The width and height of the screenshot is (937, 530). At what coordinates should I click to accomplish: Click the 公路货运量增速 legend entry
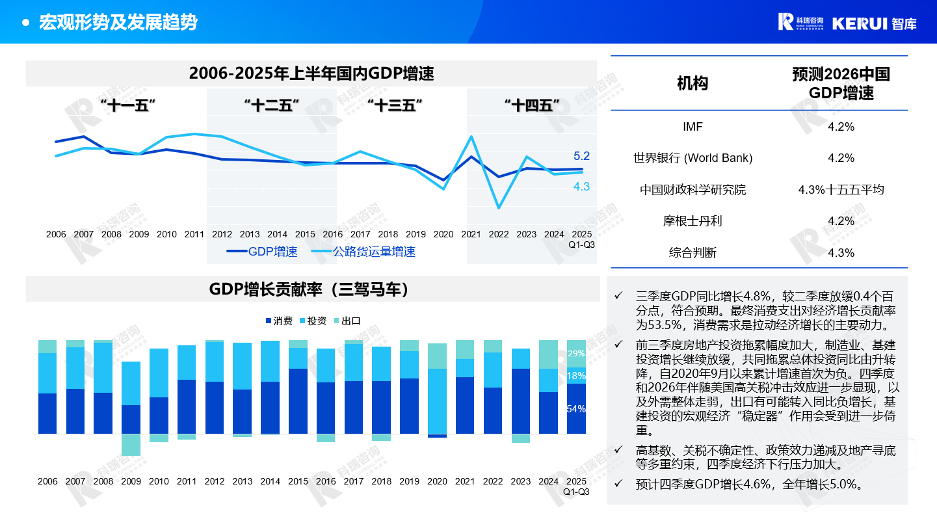363,252
